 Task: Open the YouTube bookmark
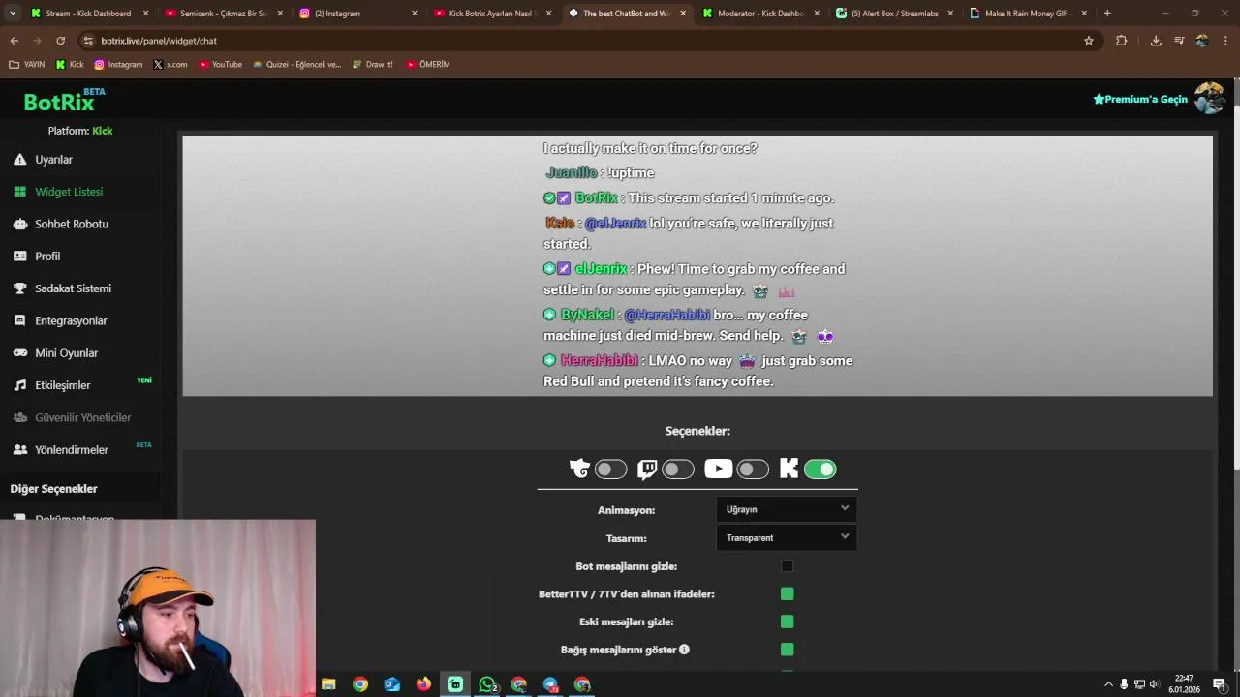click(x=220, y=65)
